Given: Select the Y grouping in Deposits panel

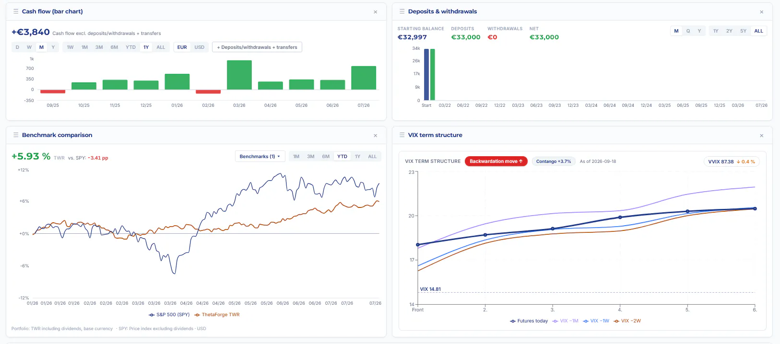Looking at the screenshot, I should (699, 31).
